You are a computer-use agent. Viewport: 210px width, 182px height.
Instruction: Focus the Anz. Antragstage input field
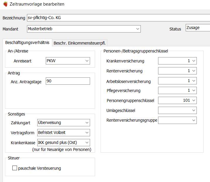pos(68,81)
